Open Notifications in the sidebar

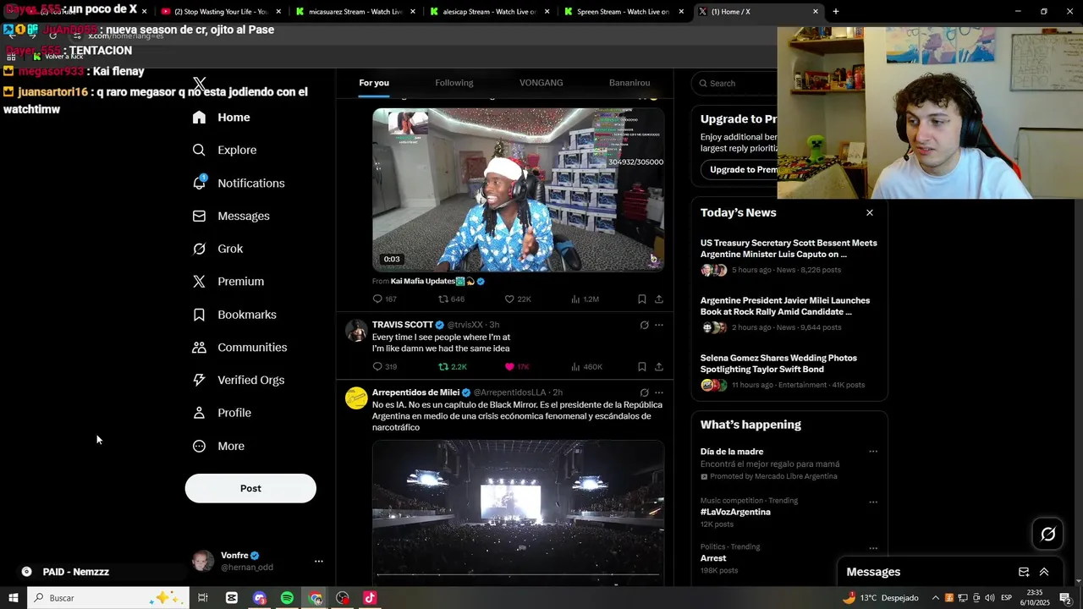[239, 183]
